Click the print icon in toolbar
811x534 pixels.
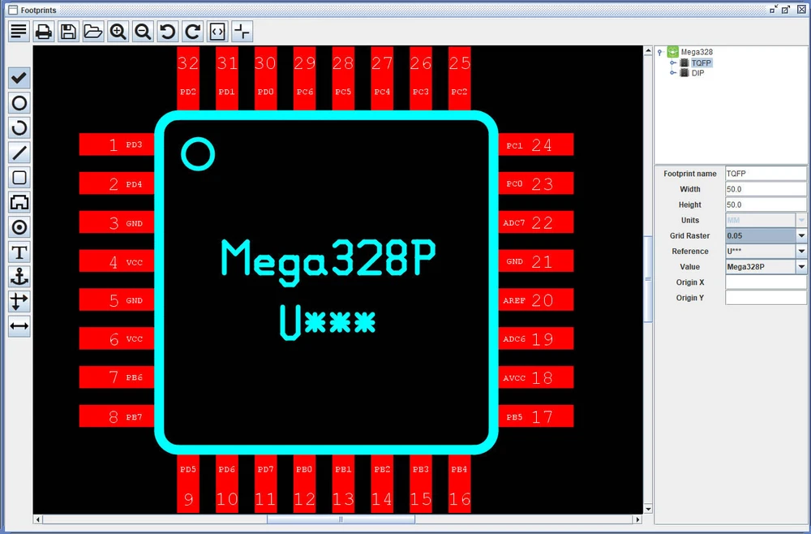44,32
